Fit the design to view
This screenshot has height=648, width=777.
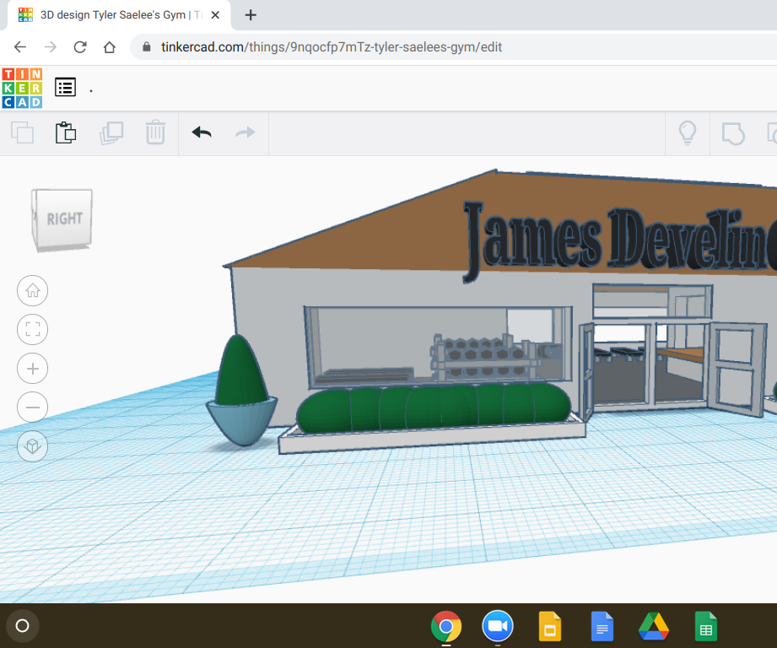tap(32, 329)
